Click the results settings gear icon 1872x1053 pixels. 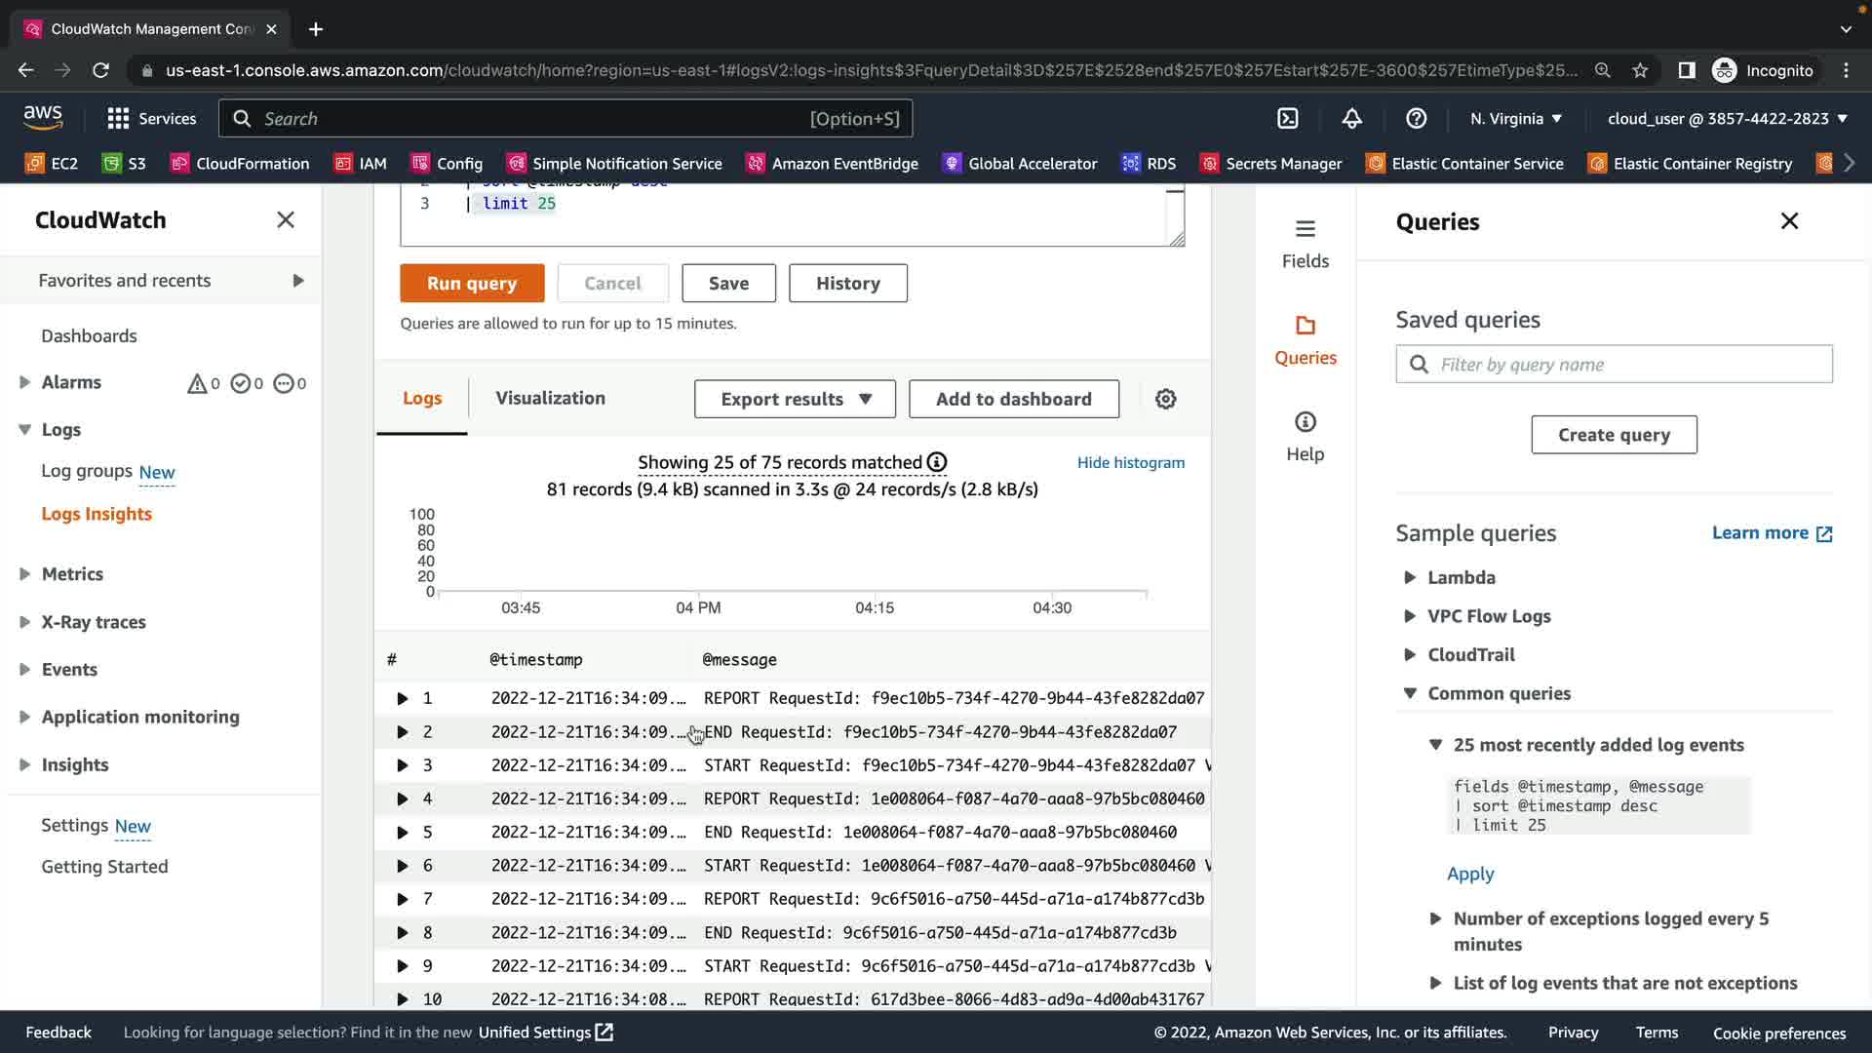point(1165,399)
